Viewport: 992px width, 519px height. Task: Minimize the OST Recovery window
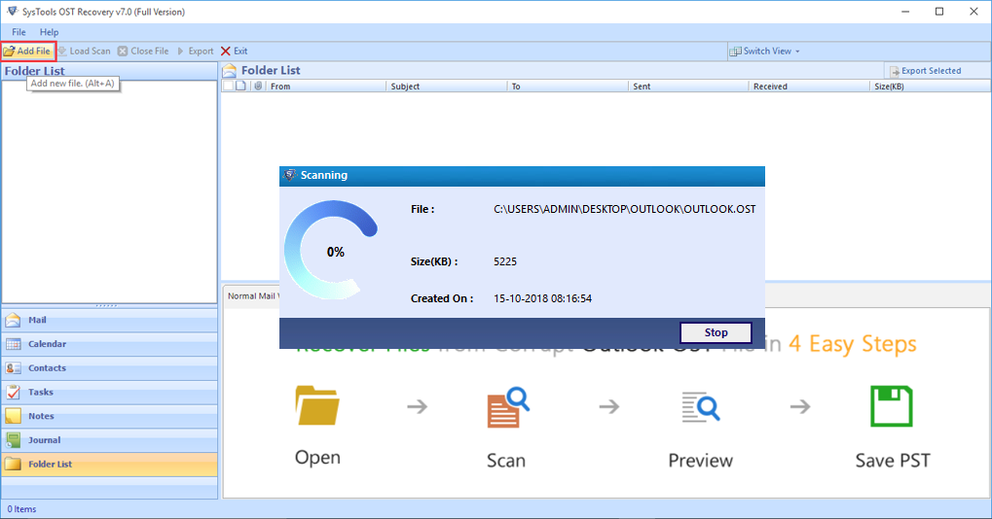[x=906, y=12]
